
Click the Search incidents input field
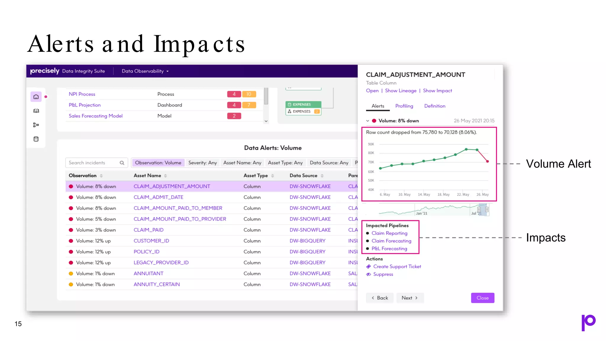click(92, 163)
